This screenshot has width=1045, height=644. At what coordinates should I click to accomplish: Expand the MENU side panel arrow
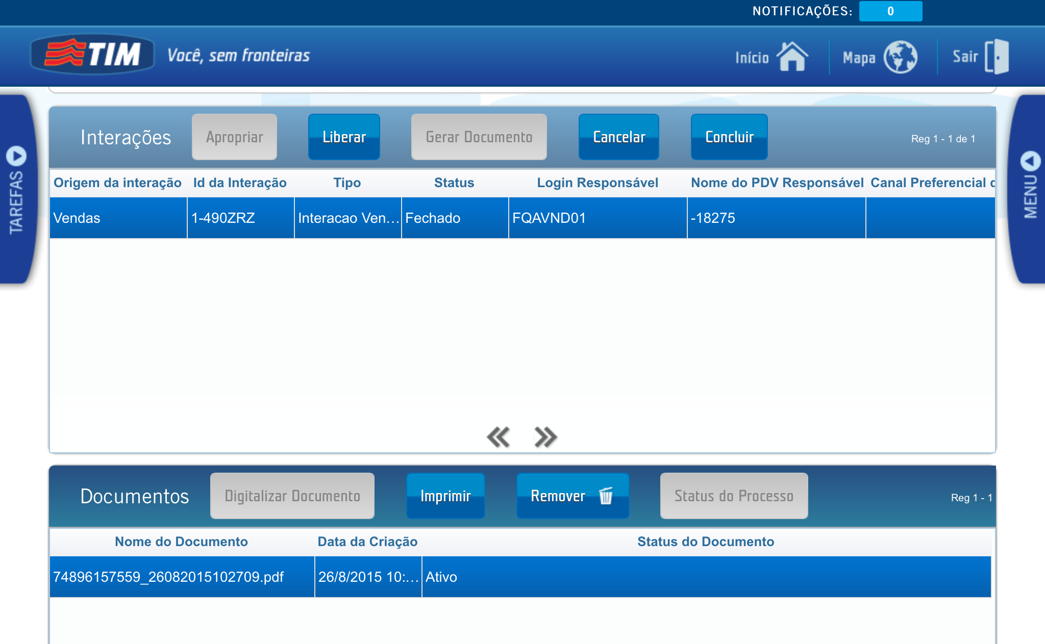[1030, 161]
